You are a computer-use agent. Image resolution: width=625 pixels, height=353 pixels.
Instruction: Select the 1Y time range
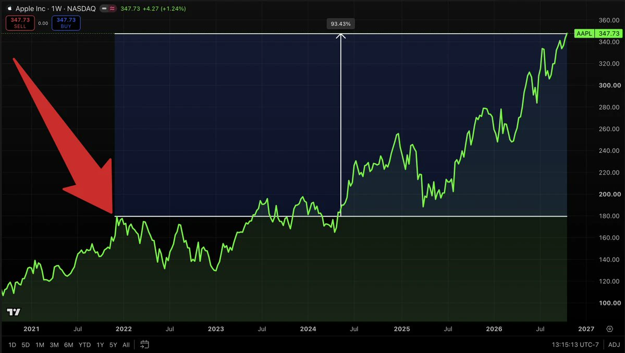[100, 345]
